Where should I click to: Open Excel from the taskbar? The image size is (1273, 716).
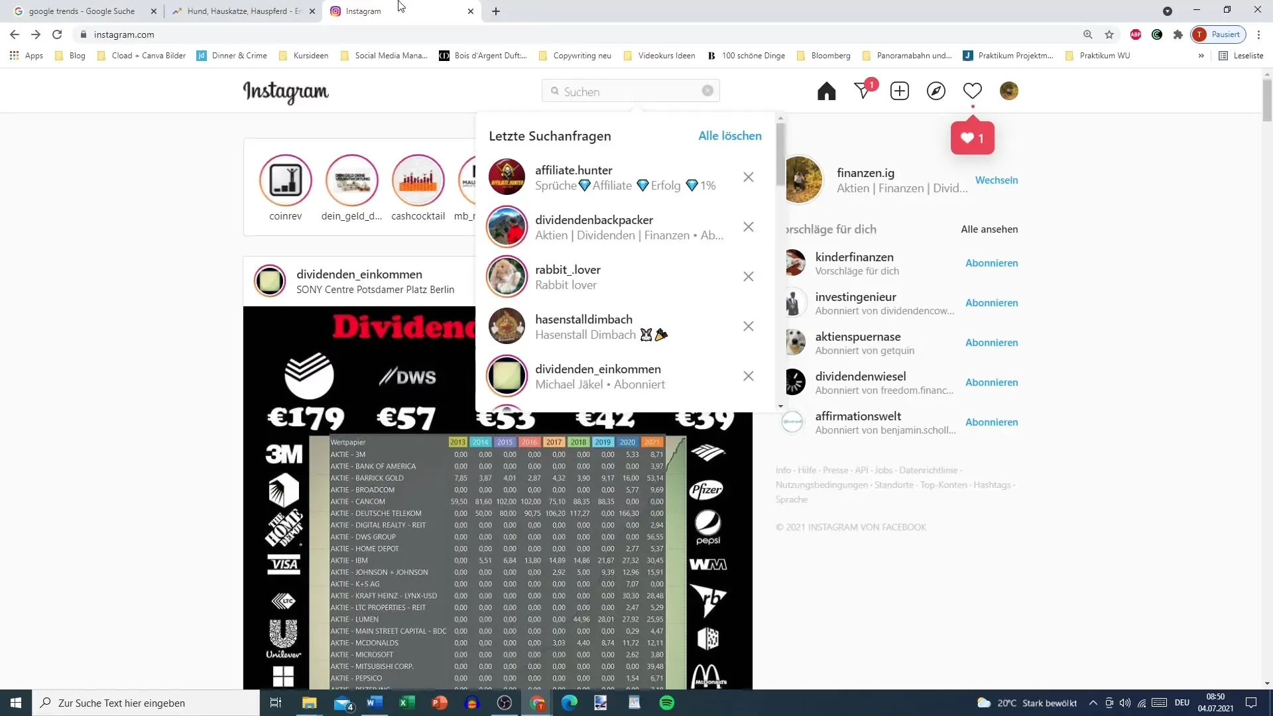pos(407,703)
